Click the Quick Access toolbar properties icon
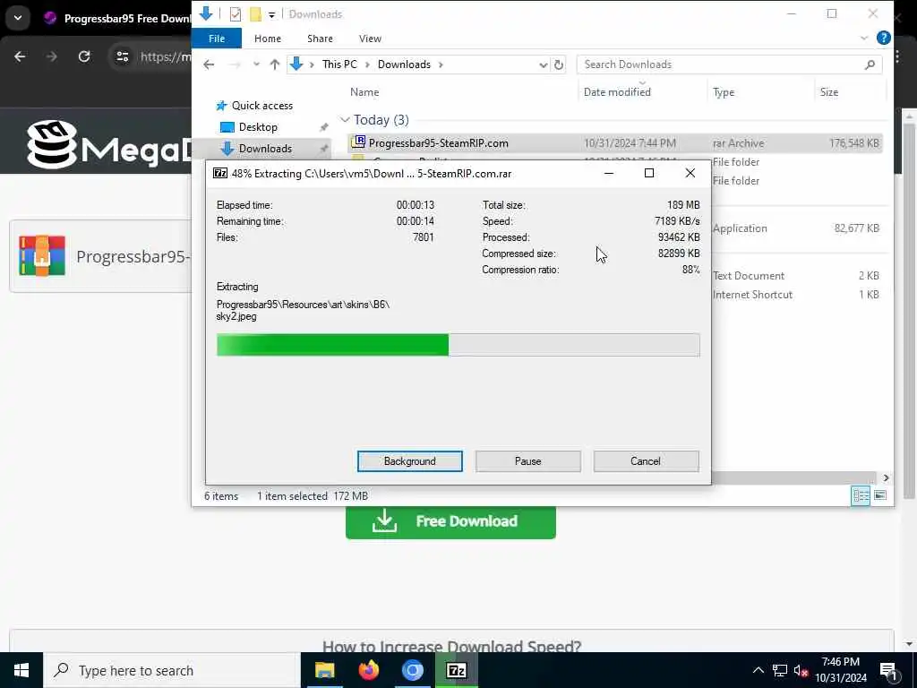 236,14
